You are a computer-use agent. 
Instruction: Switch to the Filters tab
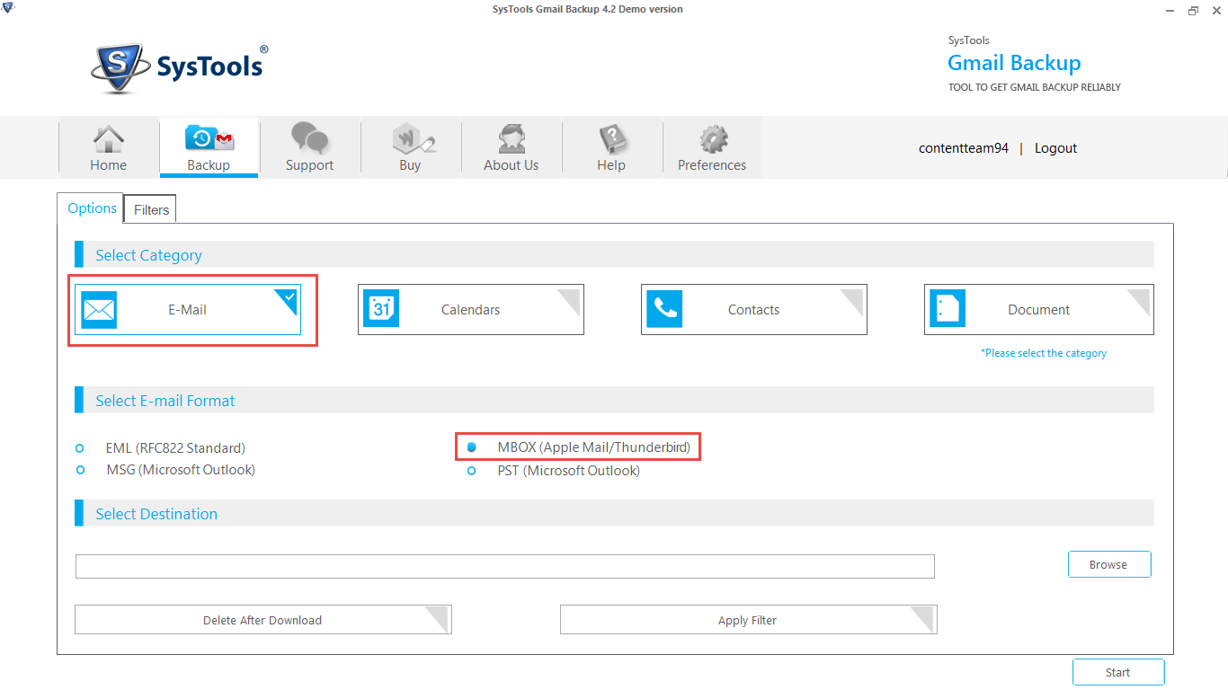click(151, 209)
